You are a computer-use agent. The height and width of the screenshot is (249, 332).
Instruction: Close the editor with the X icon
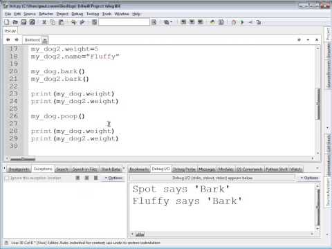pos(317,40)
